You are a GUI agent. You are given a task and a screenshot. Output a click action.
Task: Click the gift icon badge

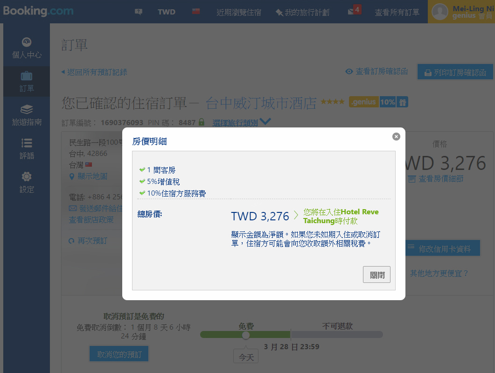[x=403, y=102]
